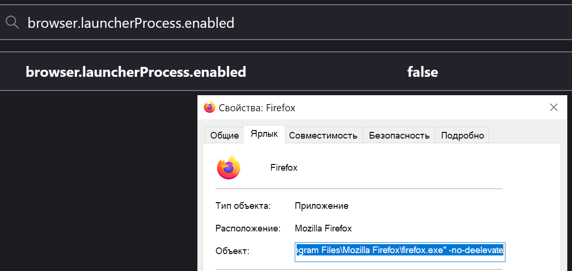The height and width of the screenshot is (271, 572).
Task: Switch to the Подробно tab
Action: click(462, 135)
